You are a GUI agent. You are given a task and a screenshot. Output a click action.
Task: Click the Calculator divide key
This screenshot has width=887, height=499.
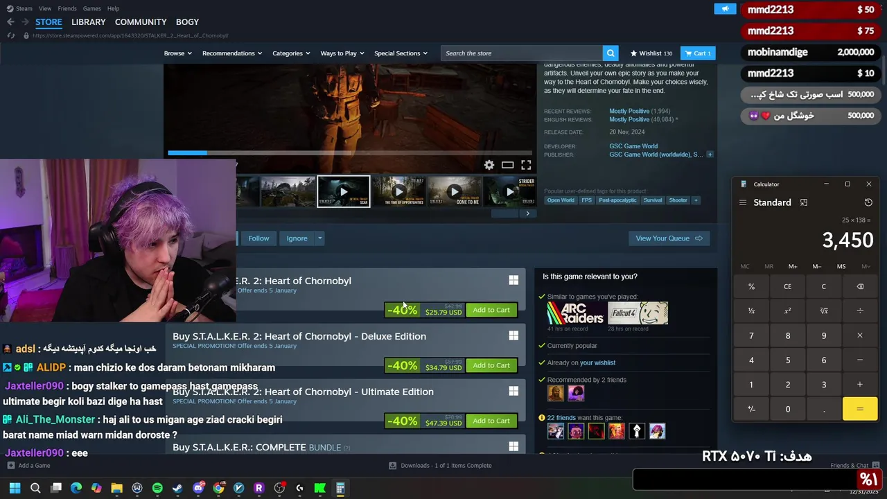[860, 311]
